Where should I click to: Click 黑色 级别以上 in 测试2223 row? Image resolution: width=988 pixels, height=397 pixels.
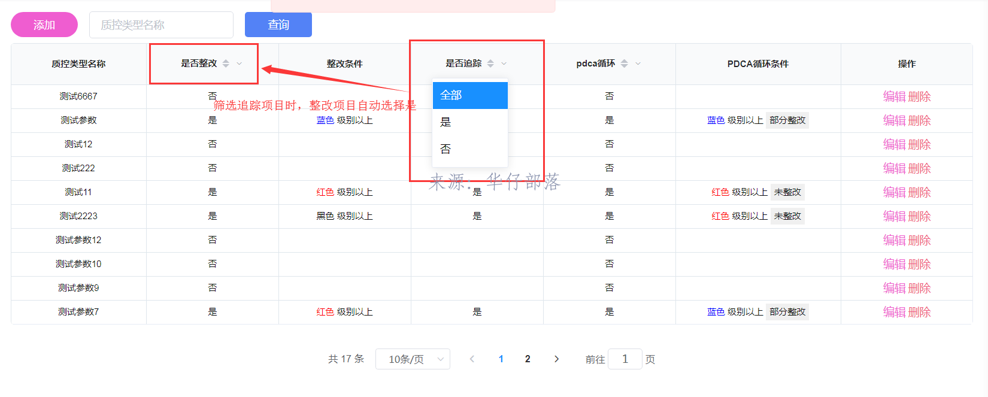[345, 216]
